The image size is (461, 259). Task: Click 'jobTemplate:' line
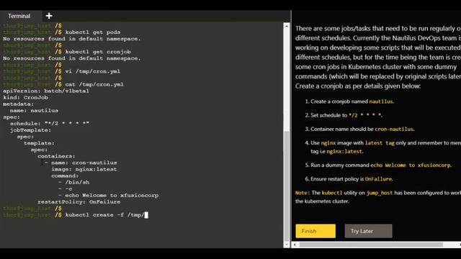point(30,130)
